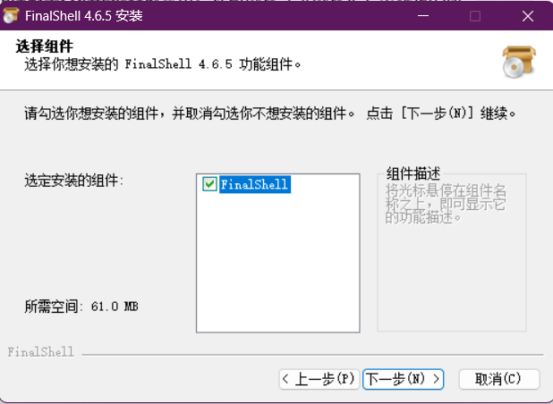Click the 所需空间: 61.0 MB label
553x404 pixels.
pyautogui.click(x=81, y=307)
